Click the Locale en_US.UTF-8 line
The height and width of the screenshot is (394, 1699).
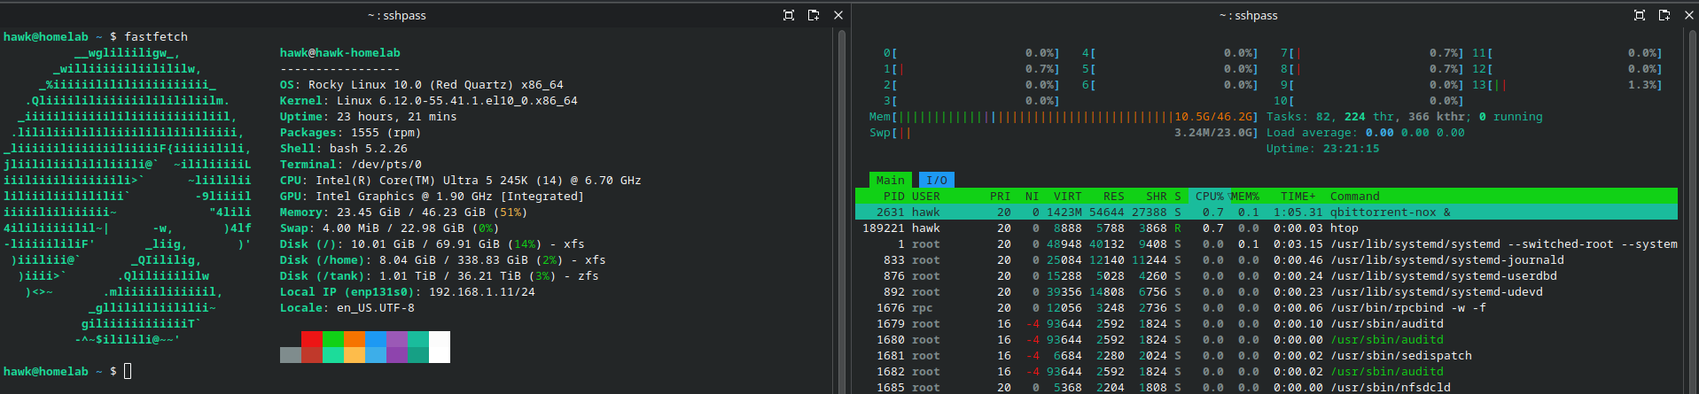tap(347, 307)
